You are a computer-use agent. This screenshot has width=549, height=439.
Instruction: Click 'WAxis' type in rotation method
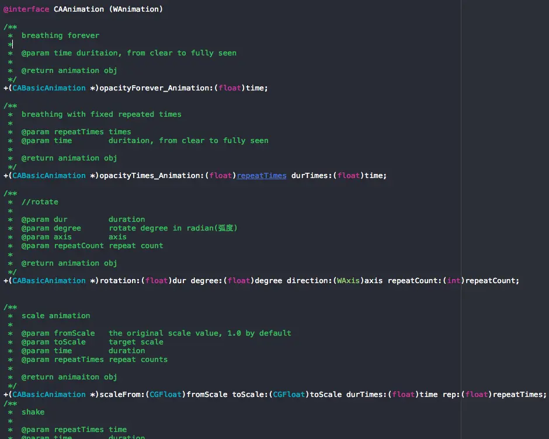348,280
